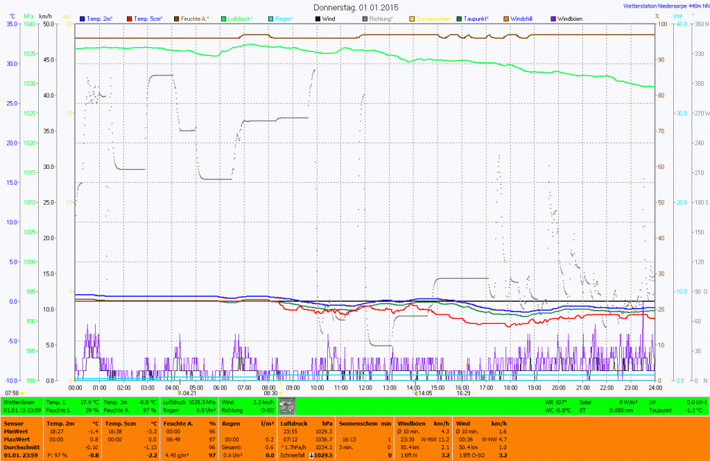Screen dimensions: 710x461
Task: Click the Taupunkt legend color swatch
Action: coord(458,17)
